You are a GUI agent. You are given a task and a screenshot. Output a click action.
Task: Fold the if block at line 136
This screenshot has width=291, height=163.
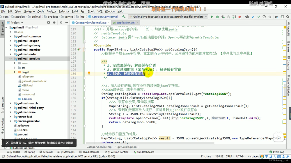[x=85, y=98]
